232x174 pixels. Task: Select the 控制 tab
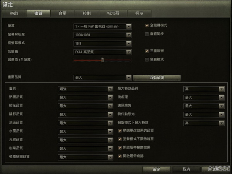pyautogui.click(x=87, y=13)
